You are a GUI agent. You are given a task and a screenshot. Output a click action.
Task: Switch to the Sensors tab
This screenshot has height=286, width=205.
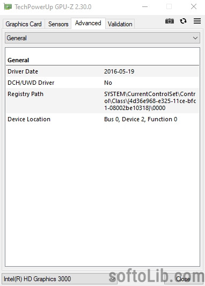pyautogui.click(x=58, y=24)
